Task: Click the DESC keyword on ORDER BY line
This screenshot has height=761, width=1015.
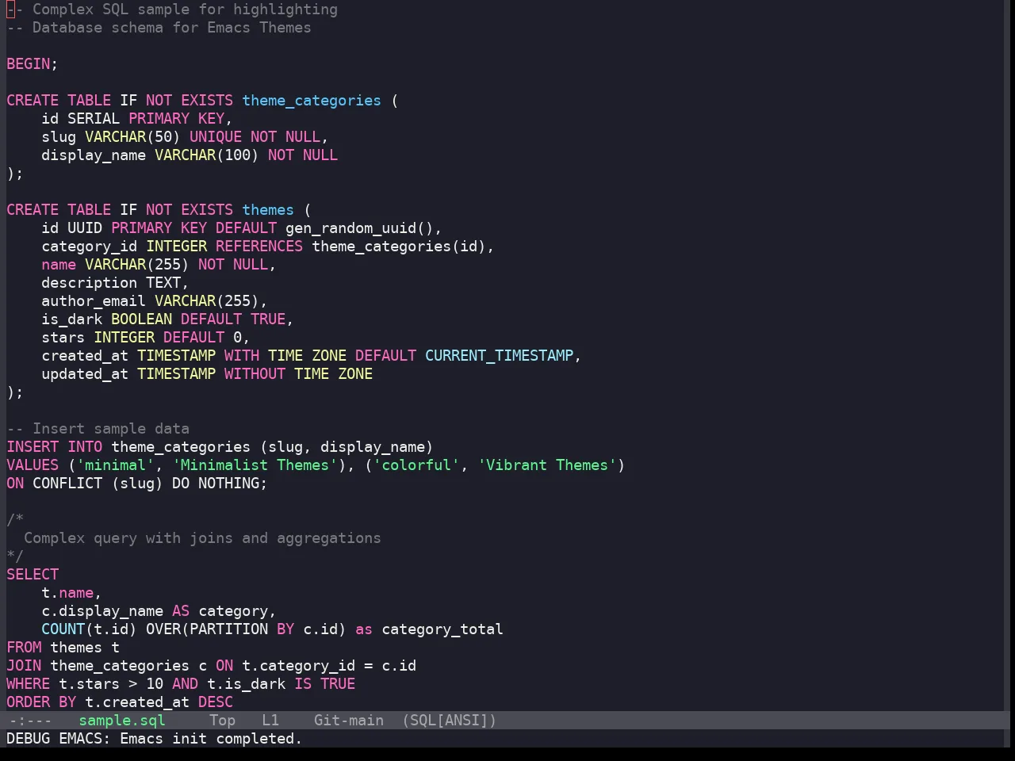Action: tap(216, 702)
